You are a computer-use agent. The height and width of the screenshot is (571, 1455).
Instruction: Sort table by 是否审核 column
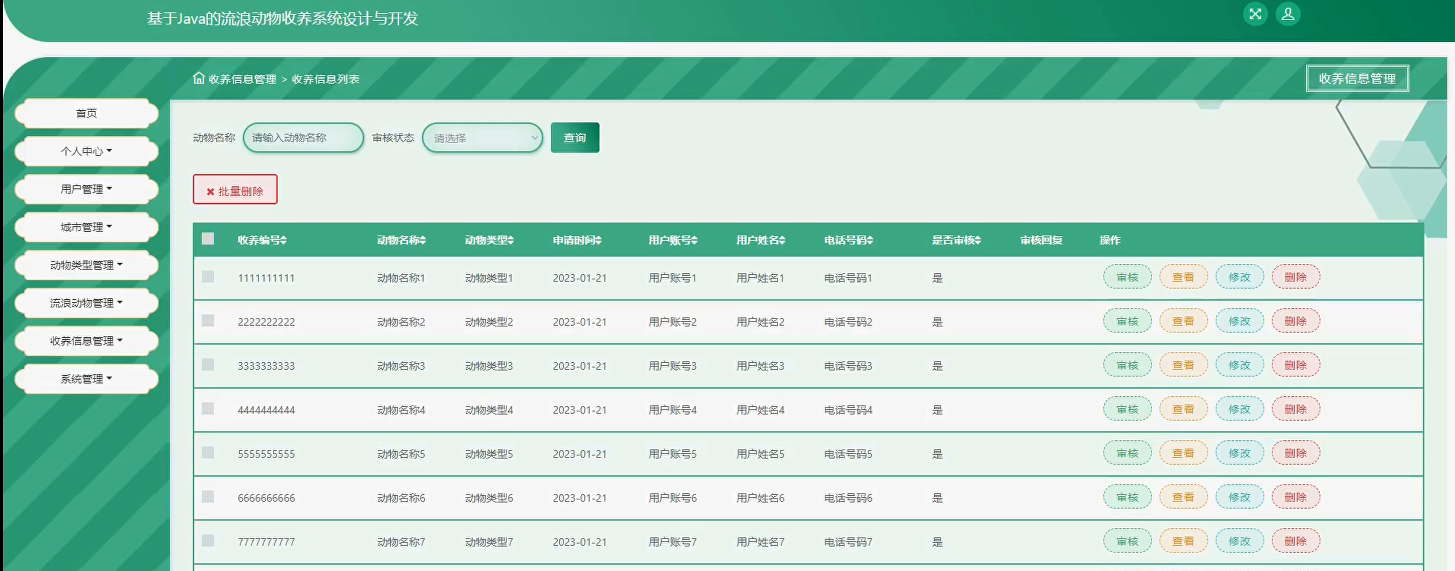coord(978,241)
